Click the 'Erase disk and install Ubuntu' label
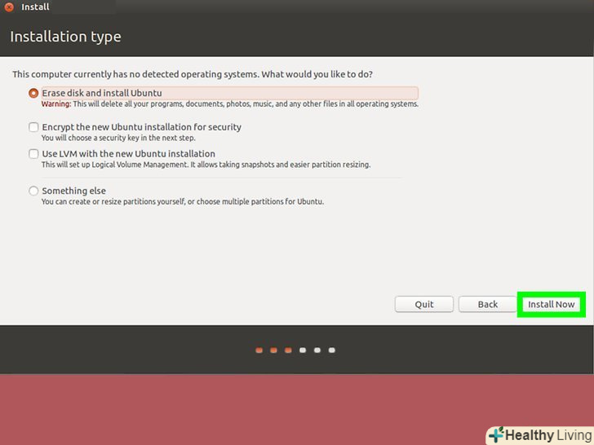The height and width of the screenshot is (445, 594). (102, 93)
